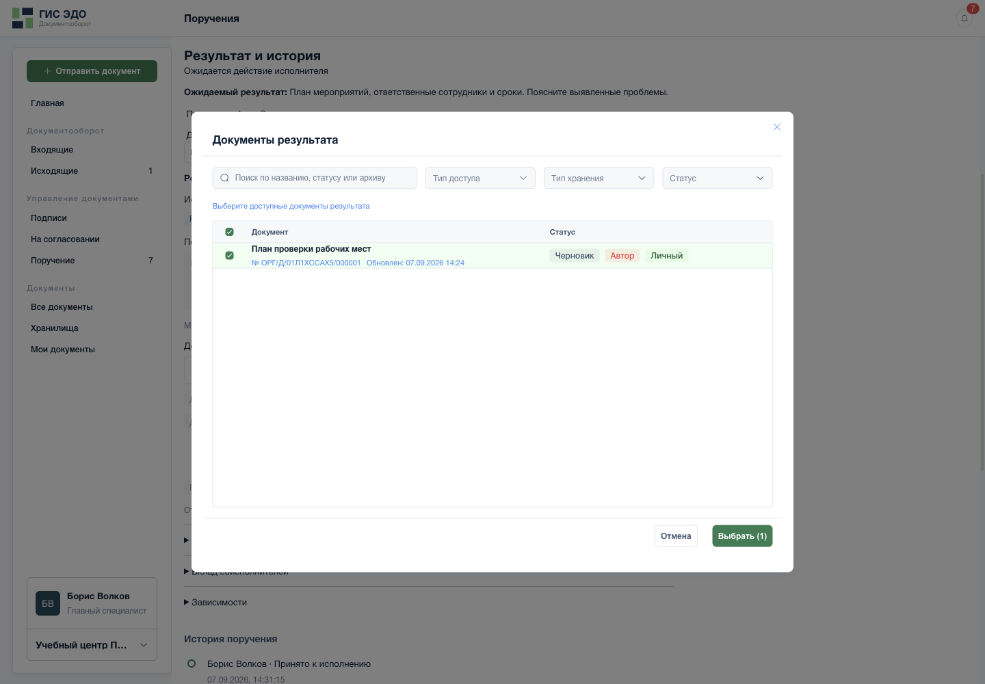Open the Тип доступа dropdown
Viewport: 985px width, 684px height.
(480, 178)
